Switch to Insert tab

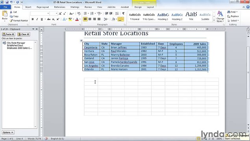(28, 7)
